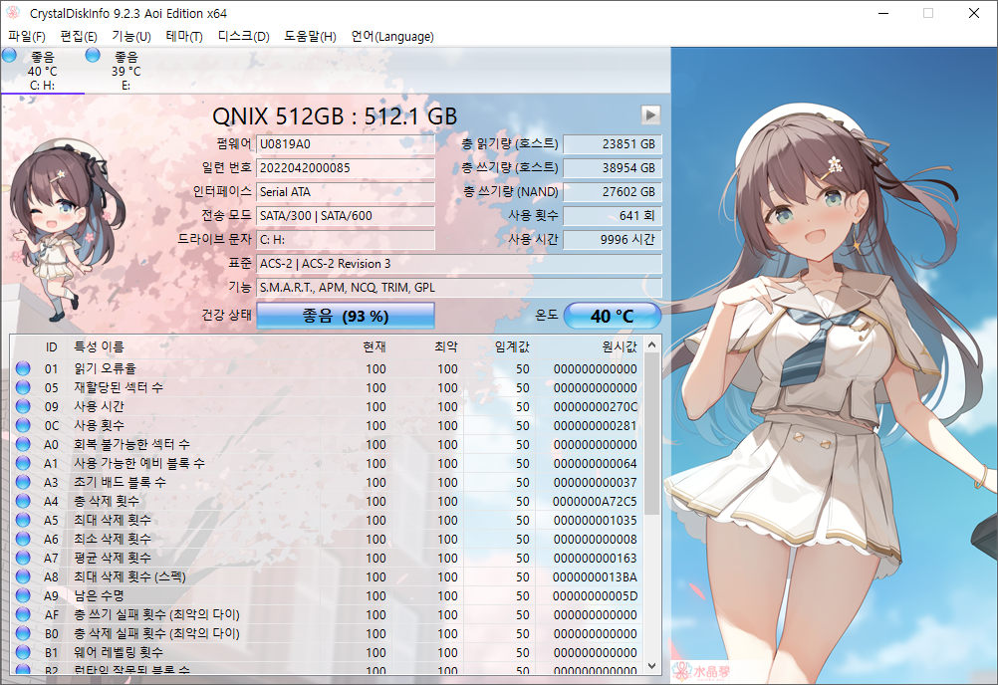This screenshot has width=998, height=685.
Task: Open the 테마(T) menu
Action: pos(184,36)
